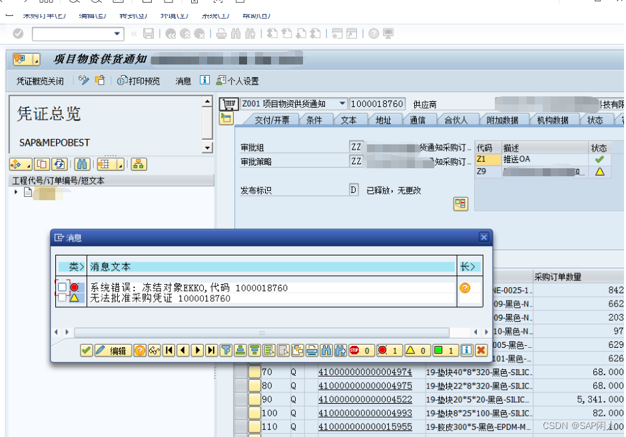Click the order number field 1000018760
The width and height of the screenshot is (626, 437).
(x=378, y=104)
